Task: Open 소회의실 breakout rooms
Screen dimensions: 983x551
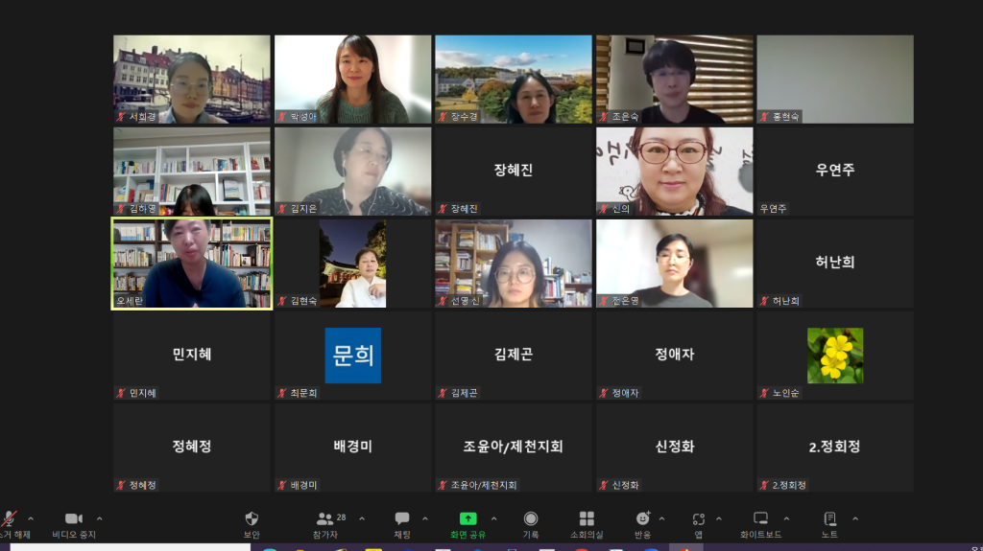Action: [586, 518]
